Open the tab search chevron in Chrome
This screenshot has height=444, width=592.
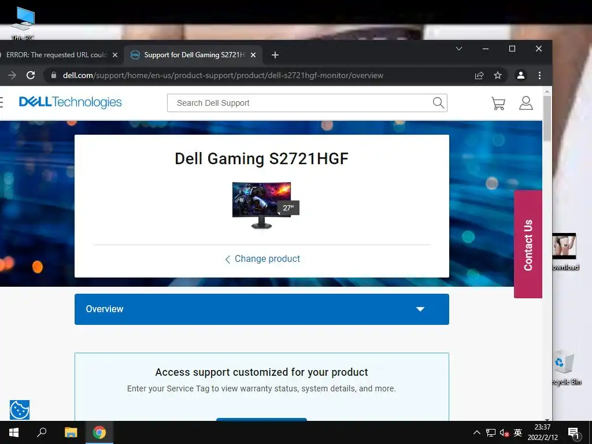point(459,49)
